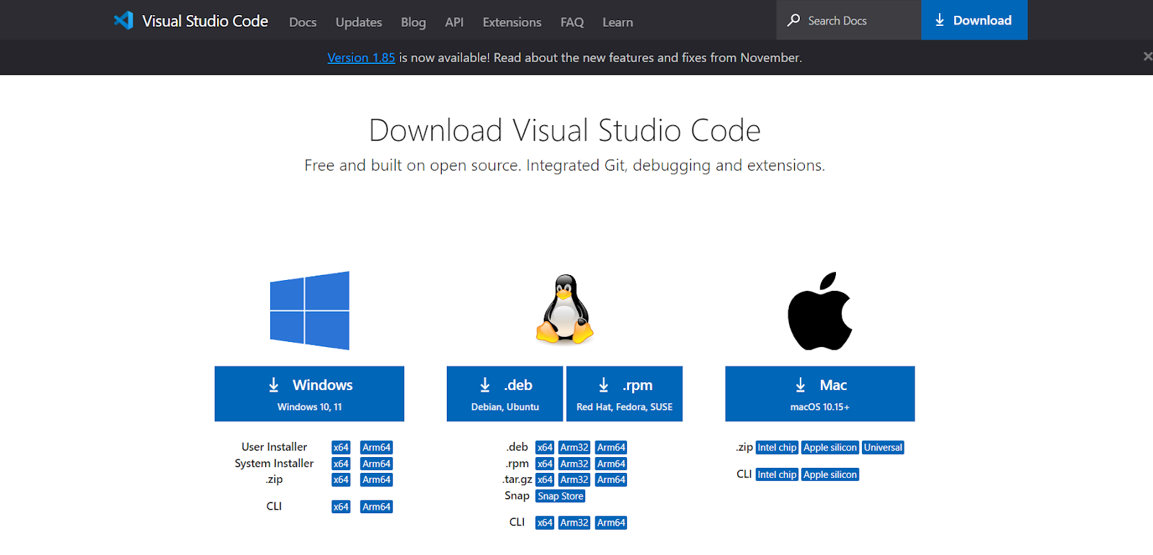Select x64 for Linux .rpm
Screen dimensions: 1153x555
pos(545,464)
